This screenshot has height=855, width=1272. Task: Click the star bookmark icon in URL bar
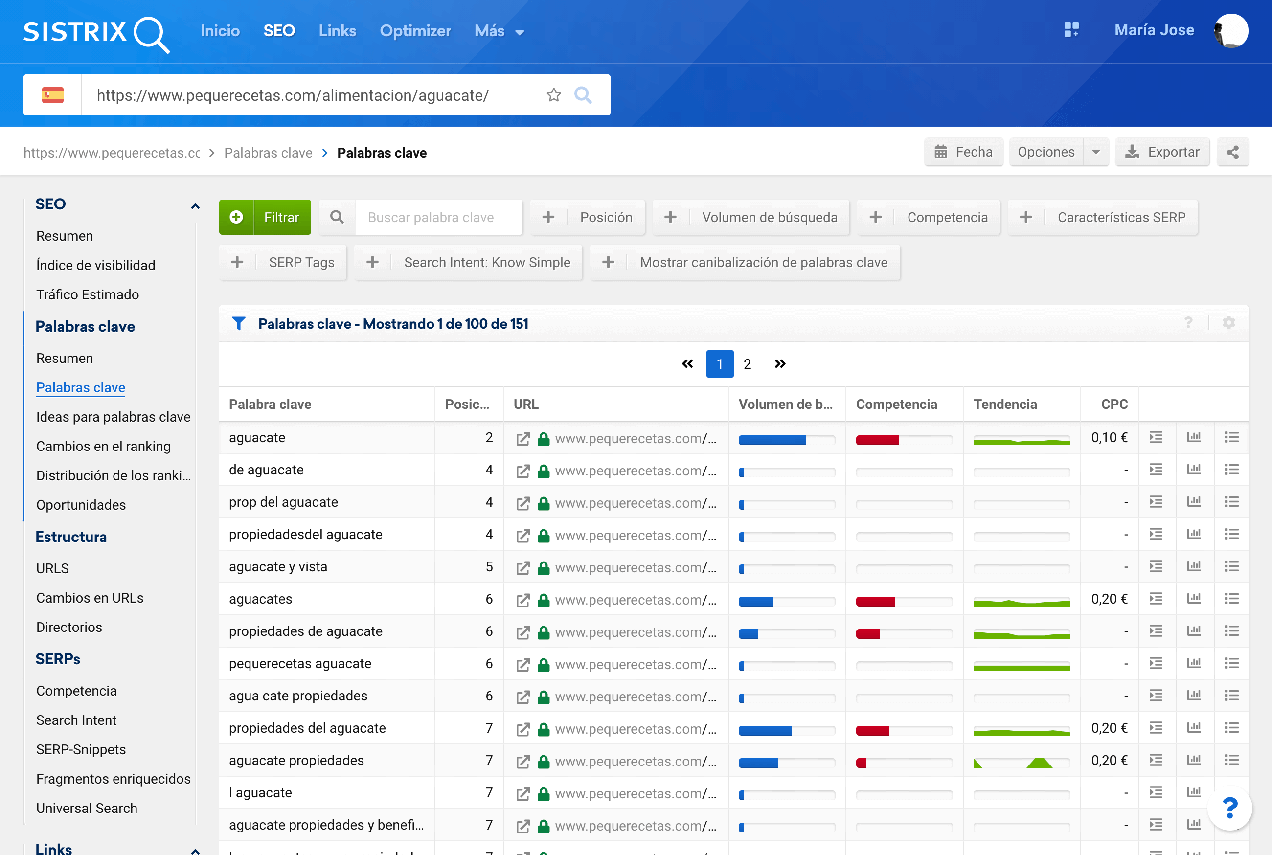coord(553,95)
